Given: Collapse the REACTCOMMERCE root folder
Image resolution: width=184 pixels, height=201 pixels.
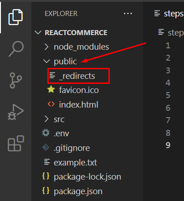Looking at the screenshot, I should click(x=38, y=32).
